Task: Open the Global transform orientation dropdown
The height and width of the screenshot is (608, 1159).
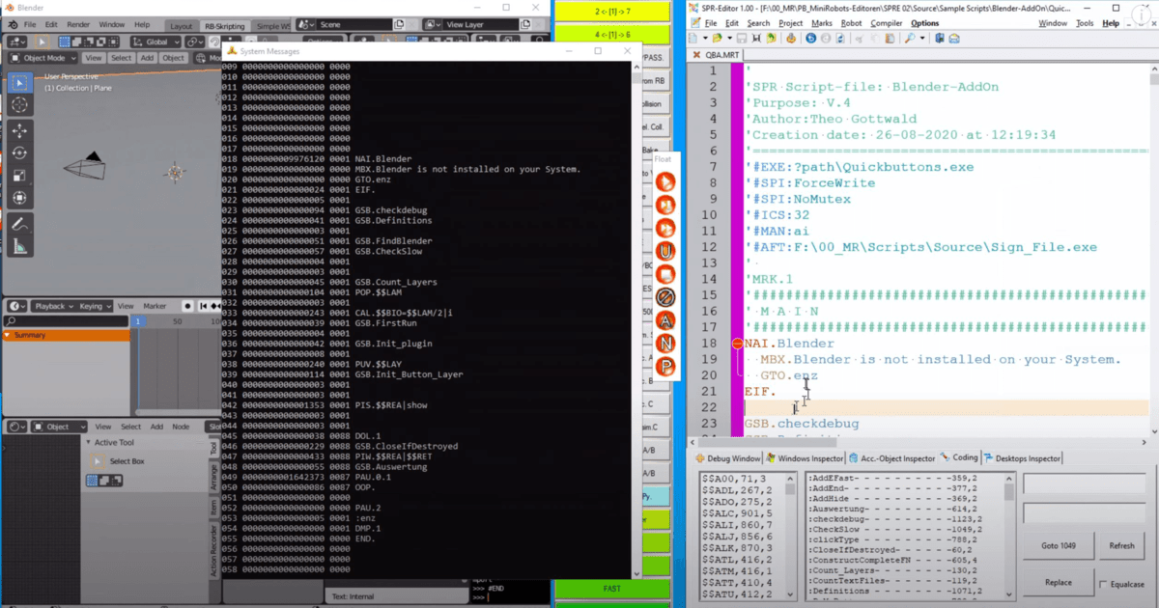Action: [x=155, y=42]
